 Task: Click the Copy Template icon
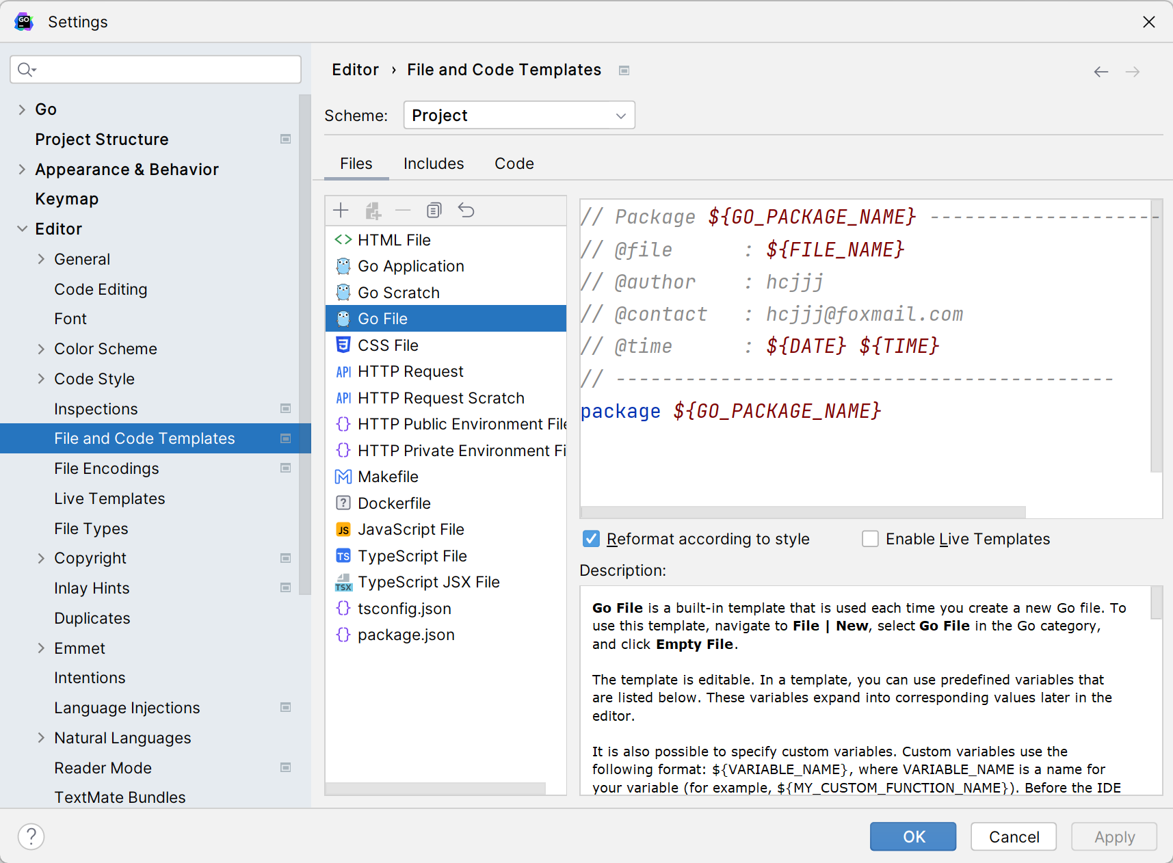(x=434, y=211)
